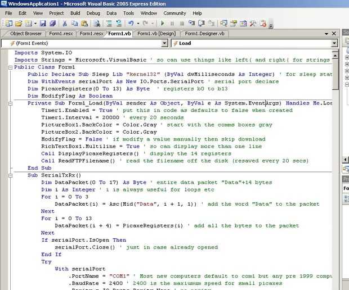The image size is (349, 290).
Task: Open Find with the binoculars icon
Action: (x=97, y=23)
